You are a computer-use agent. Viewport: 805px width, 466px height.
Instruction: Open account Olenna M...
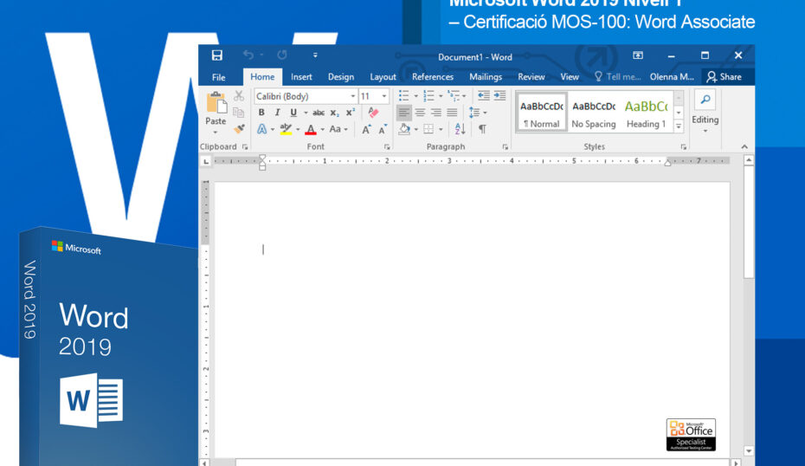[672, 77]
